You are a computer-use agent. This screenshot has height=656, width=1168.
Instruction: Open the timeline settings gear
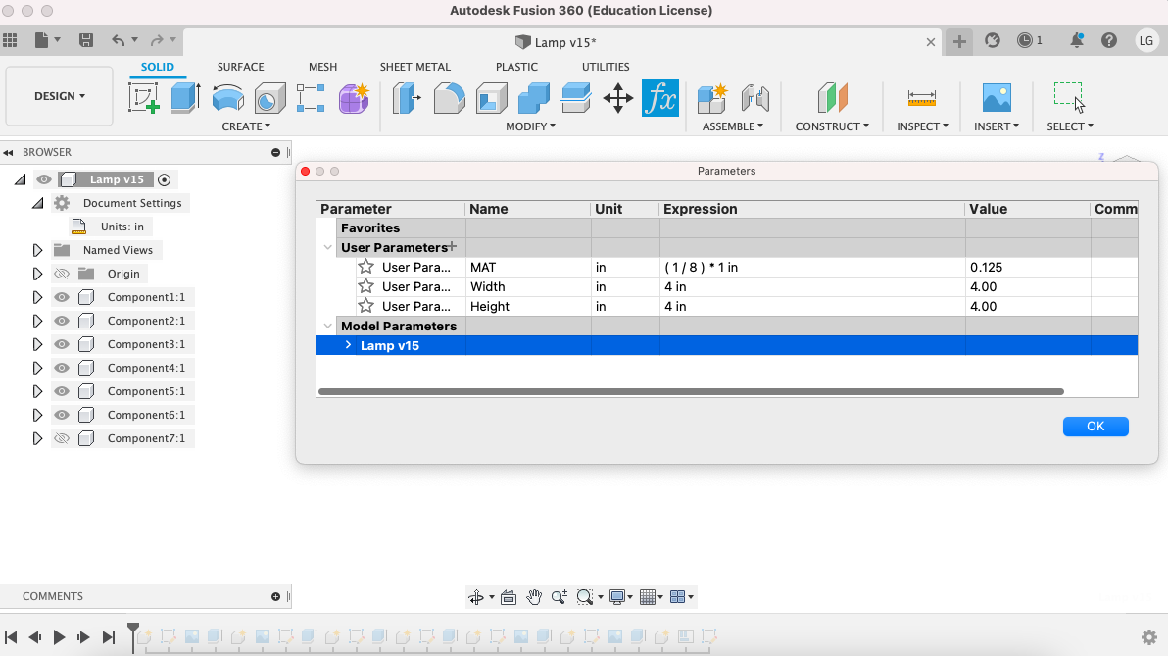(1149, 637)
